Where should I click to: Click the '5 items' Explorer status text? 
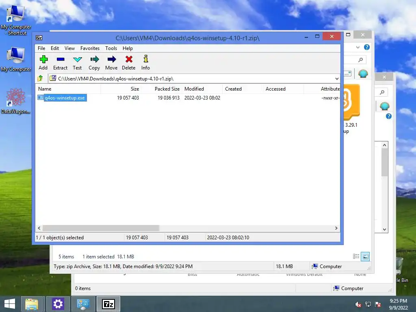point(66,257)
